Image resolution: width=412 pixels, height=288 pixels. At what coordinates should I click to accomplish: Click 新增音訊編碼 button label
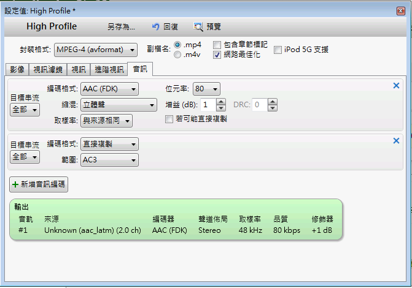43,184
